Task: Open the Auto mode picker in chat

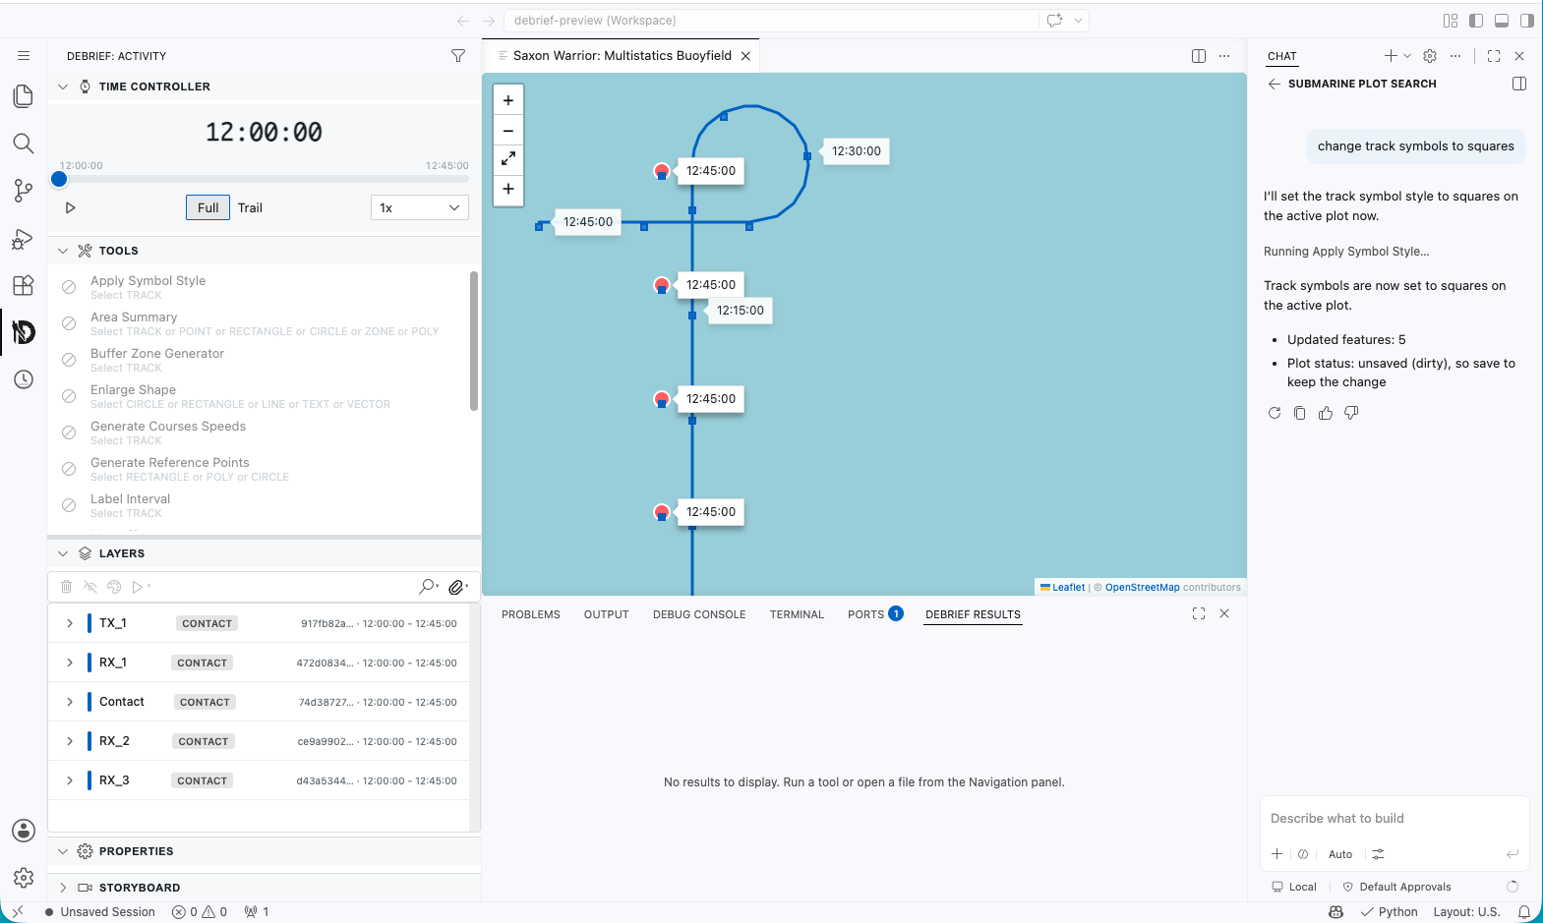Action: pyautogui.click(x=1340, y=854)
